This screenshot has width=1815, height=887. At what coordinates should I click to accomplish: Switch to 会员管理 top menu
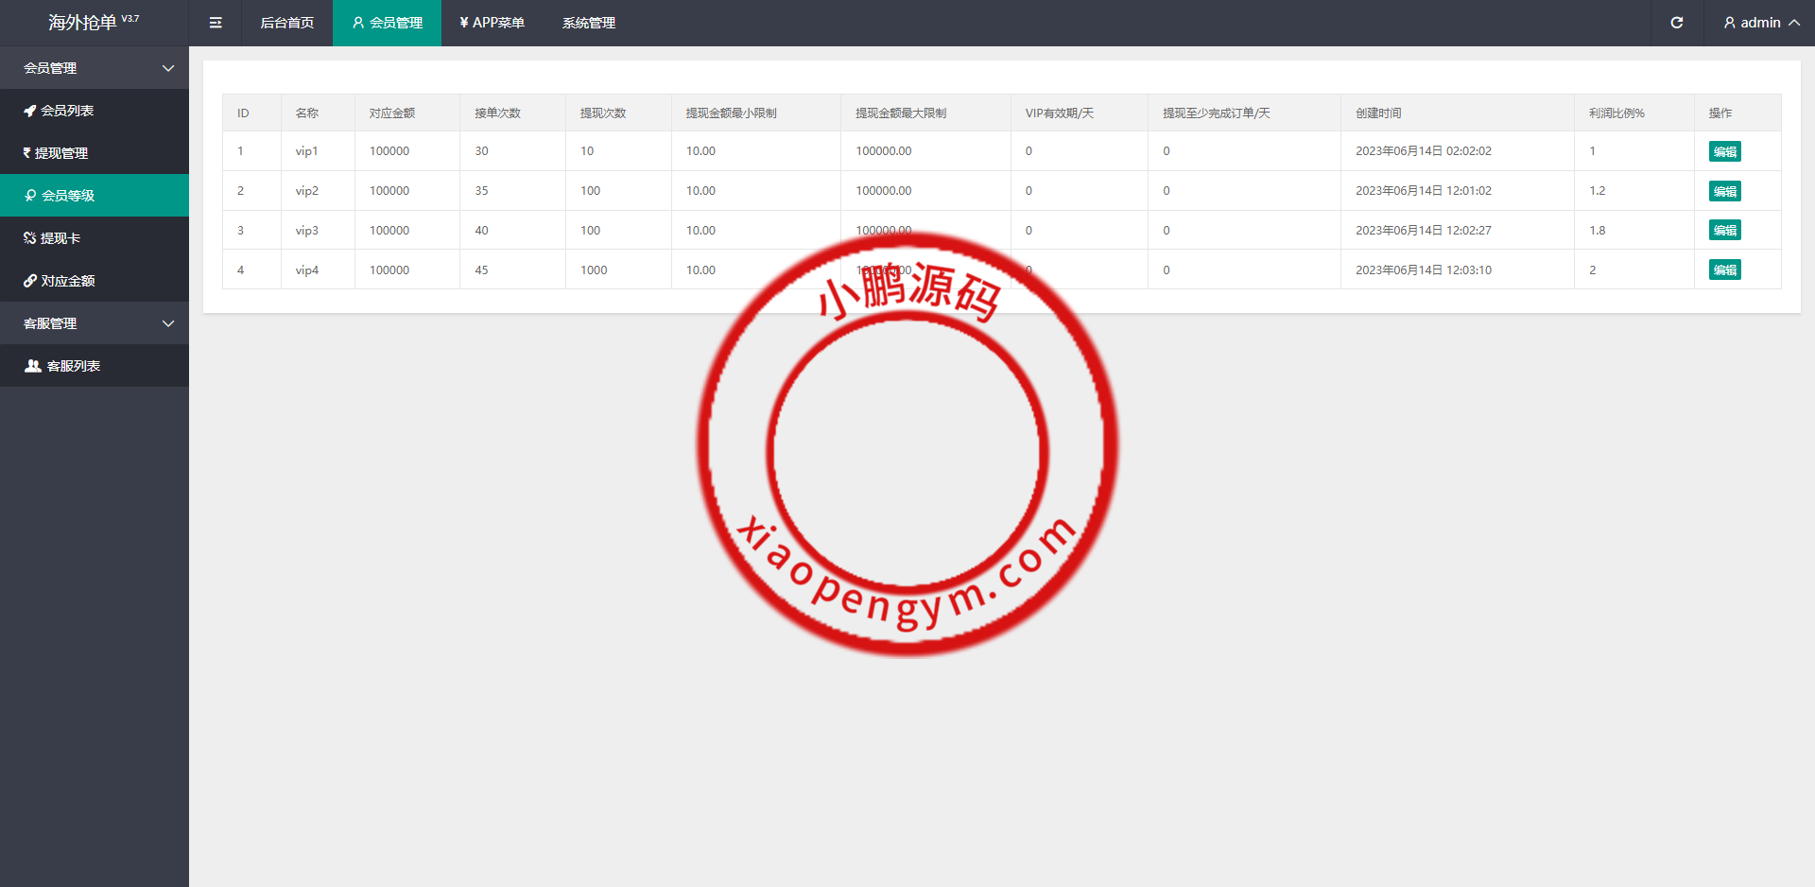[x=387, y=23]
